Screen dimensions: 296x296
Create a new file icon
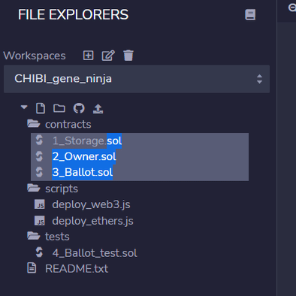(x=41, y=108)
